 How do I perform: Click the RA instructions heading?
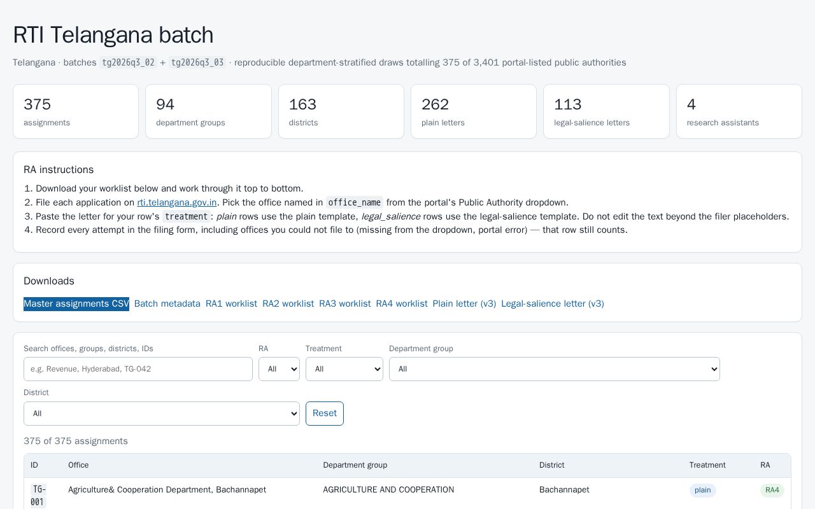point(59,170)
